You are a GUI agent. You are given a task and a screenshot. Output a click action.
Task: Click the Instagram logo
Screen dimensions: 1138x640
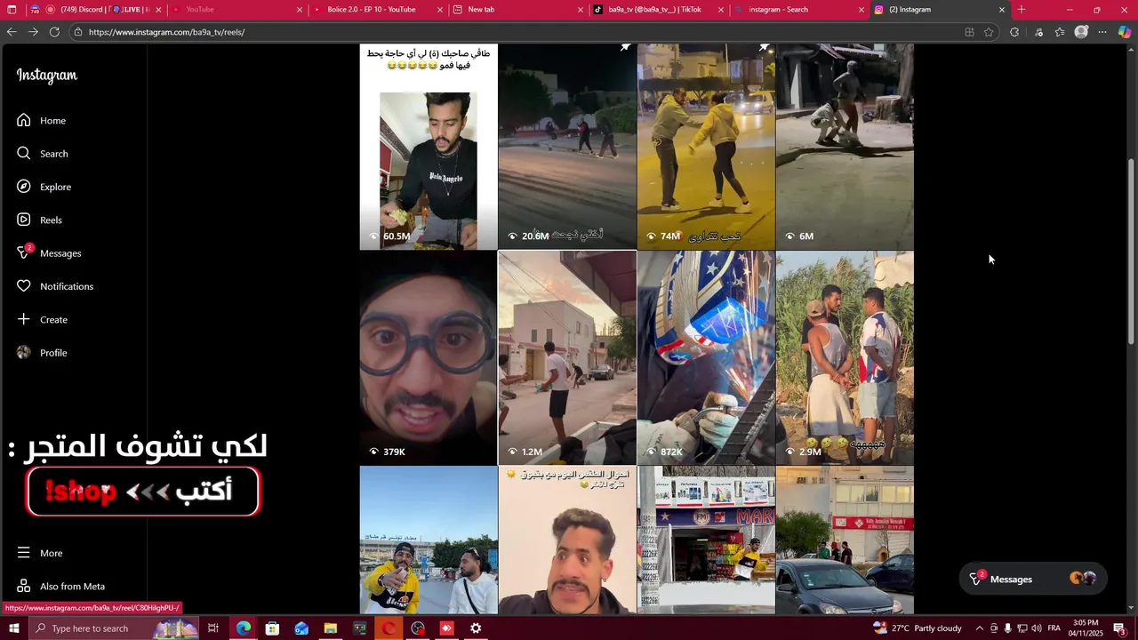coord(47,76)
